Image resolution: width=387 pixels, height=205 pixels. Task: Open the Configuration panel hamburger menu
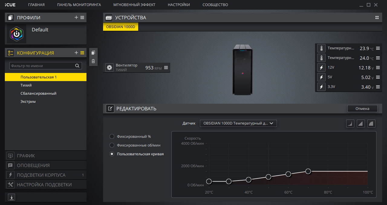point(82,53)
